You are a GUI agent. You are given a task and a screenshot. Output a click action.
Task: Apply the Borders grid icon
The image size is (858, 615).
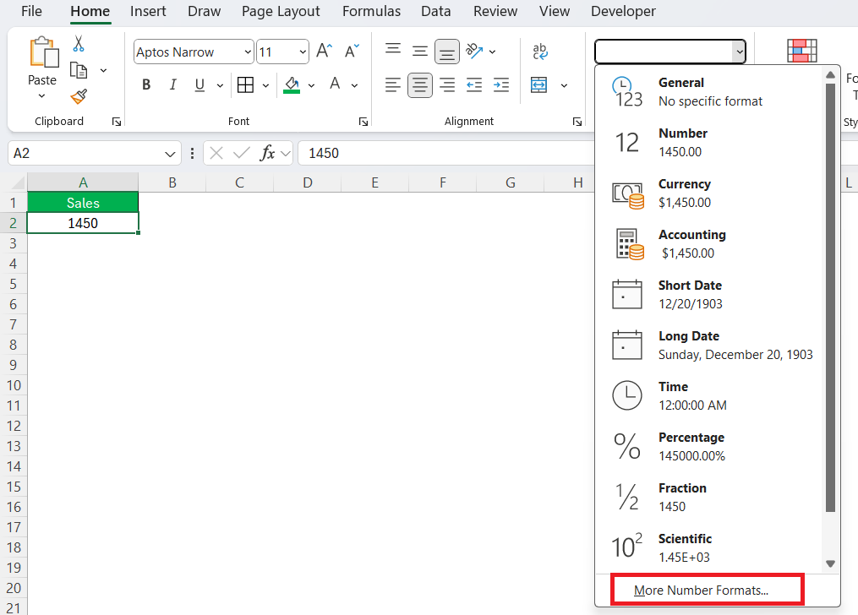pos(245,84)
